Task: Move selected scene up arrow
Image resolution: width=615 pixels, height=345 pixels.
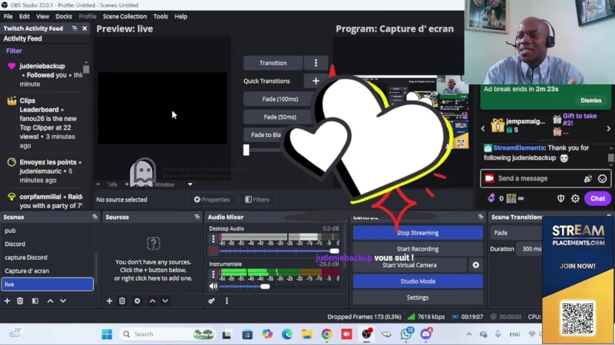Action: [x=50, y=301]
